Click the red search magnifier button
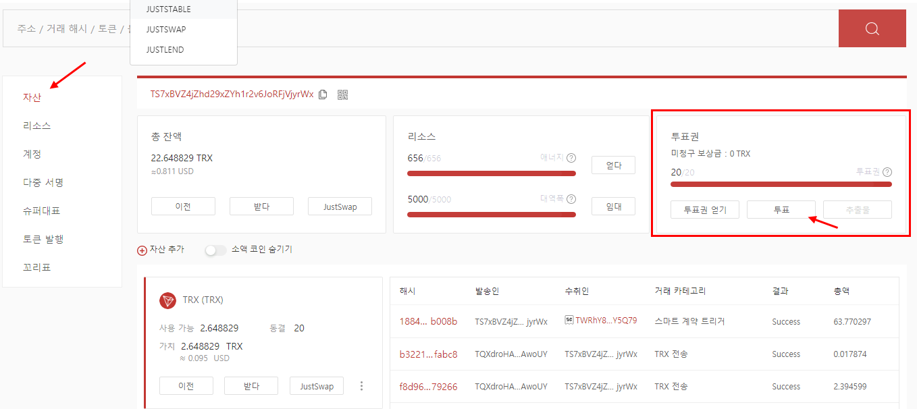This screenshot has height=409, width=917. point(872,28)
